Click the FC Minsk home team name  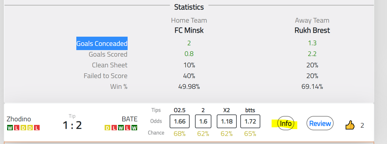click(189, 30)
